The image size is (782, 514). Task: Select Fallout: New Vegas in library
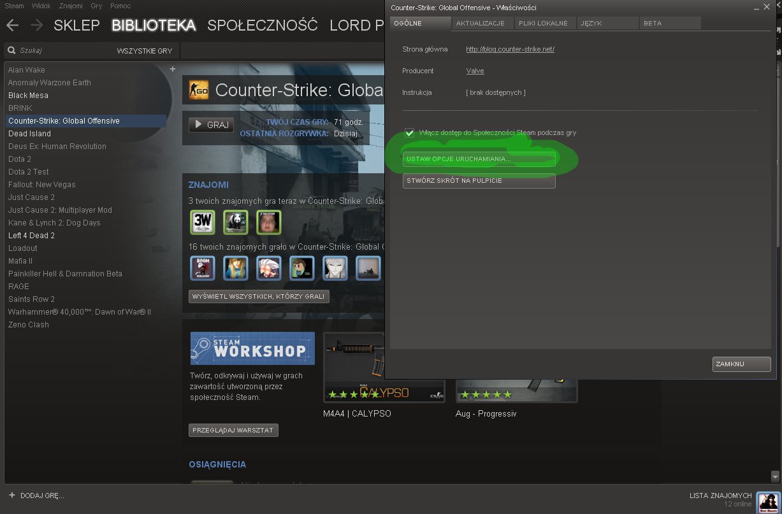(42, 185)
